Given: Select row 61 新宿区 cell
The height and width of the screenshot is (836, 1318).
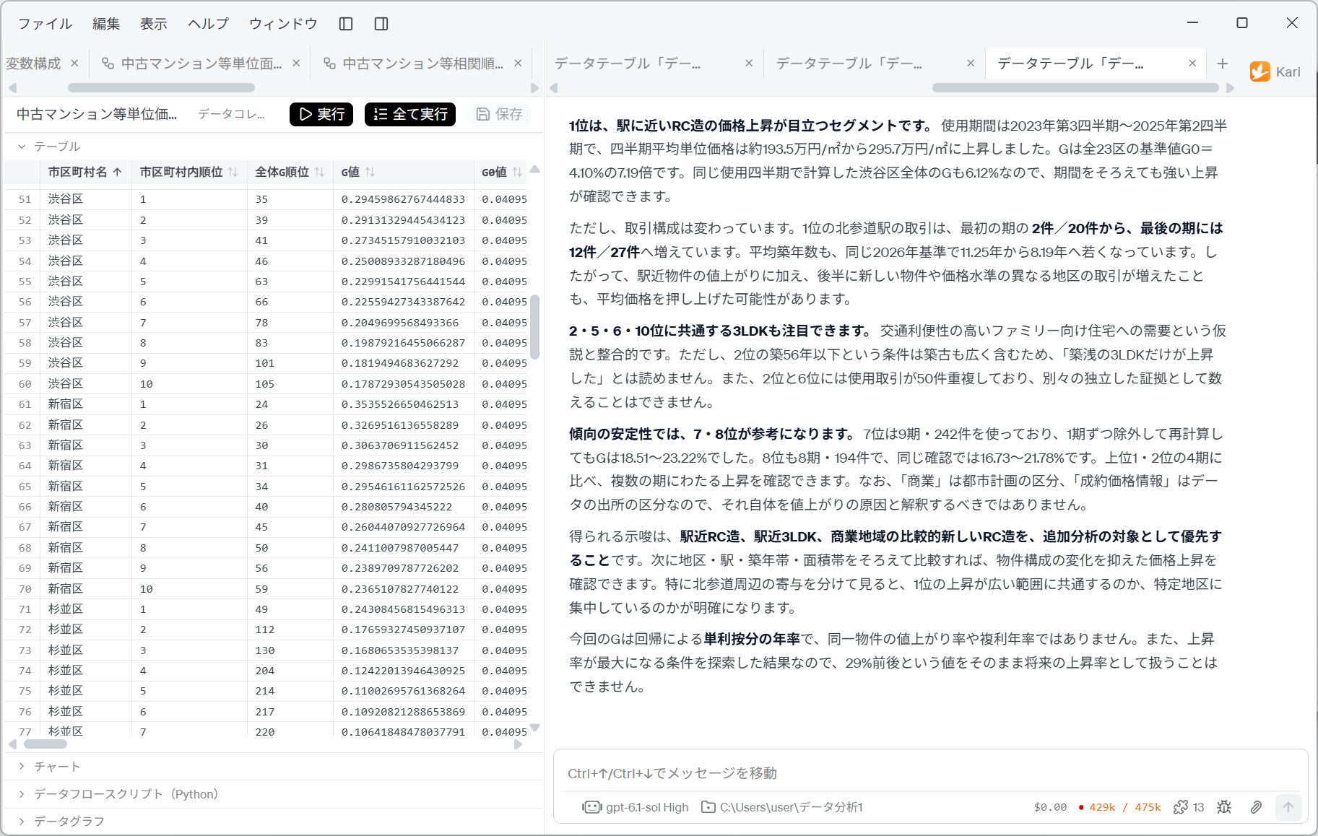Looking at the screenshot, I should (x=87, y=404).
